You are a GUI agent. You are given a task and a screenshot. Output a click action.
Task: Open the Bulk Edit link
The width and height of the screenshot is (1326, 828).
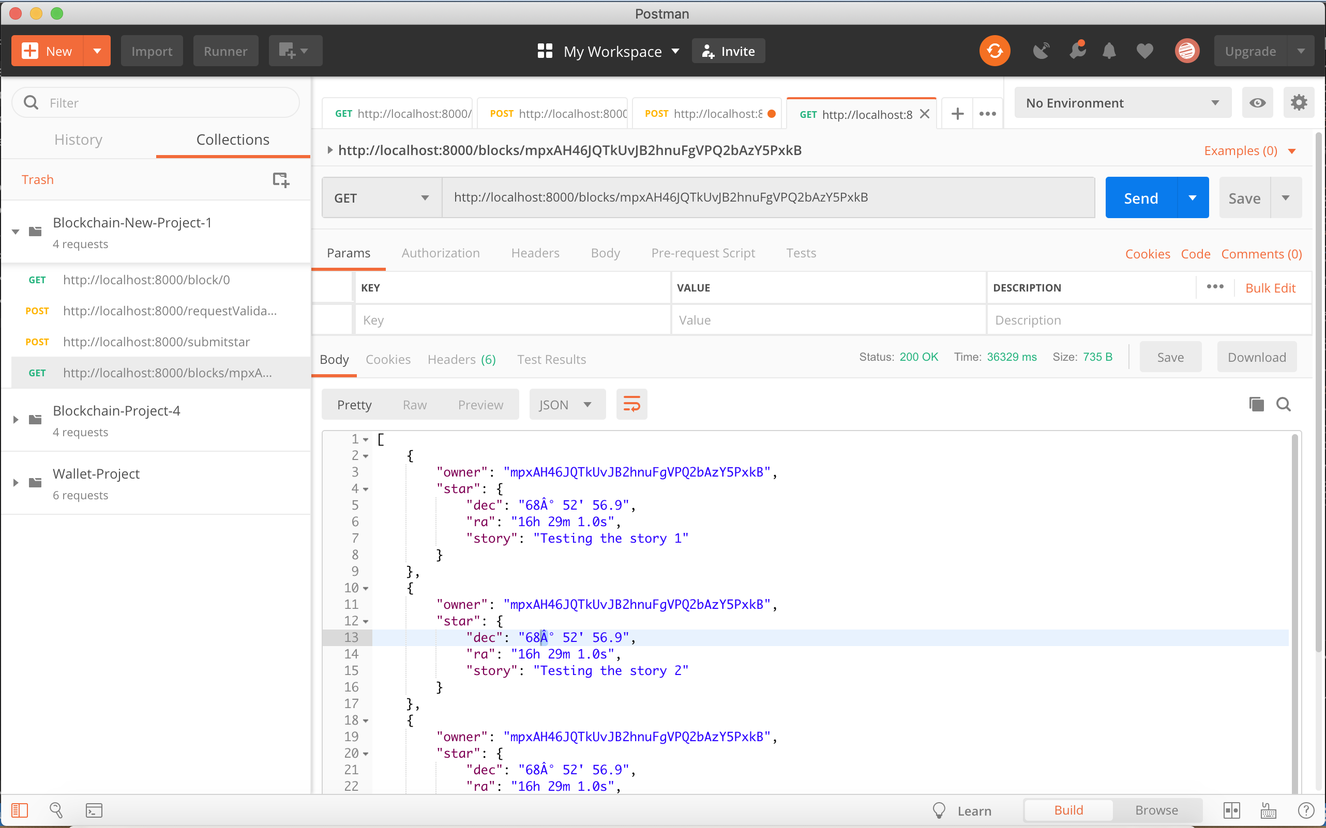[x=1270, y=288]
